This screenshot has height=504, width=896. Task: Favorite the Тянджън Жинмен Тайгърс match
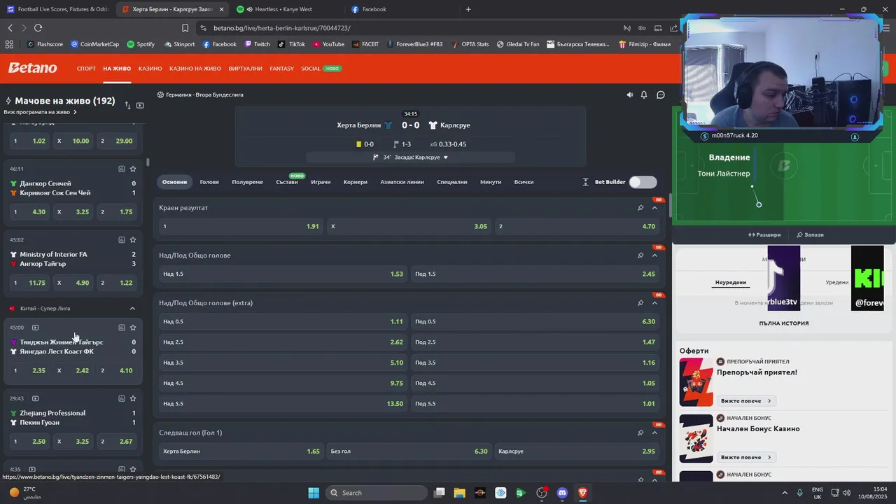point(133,328)
